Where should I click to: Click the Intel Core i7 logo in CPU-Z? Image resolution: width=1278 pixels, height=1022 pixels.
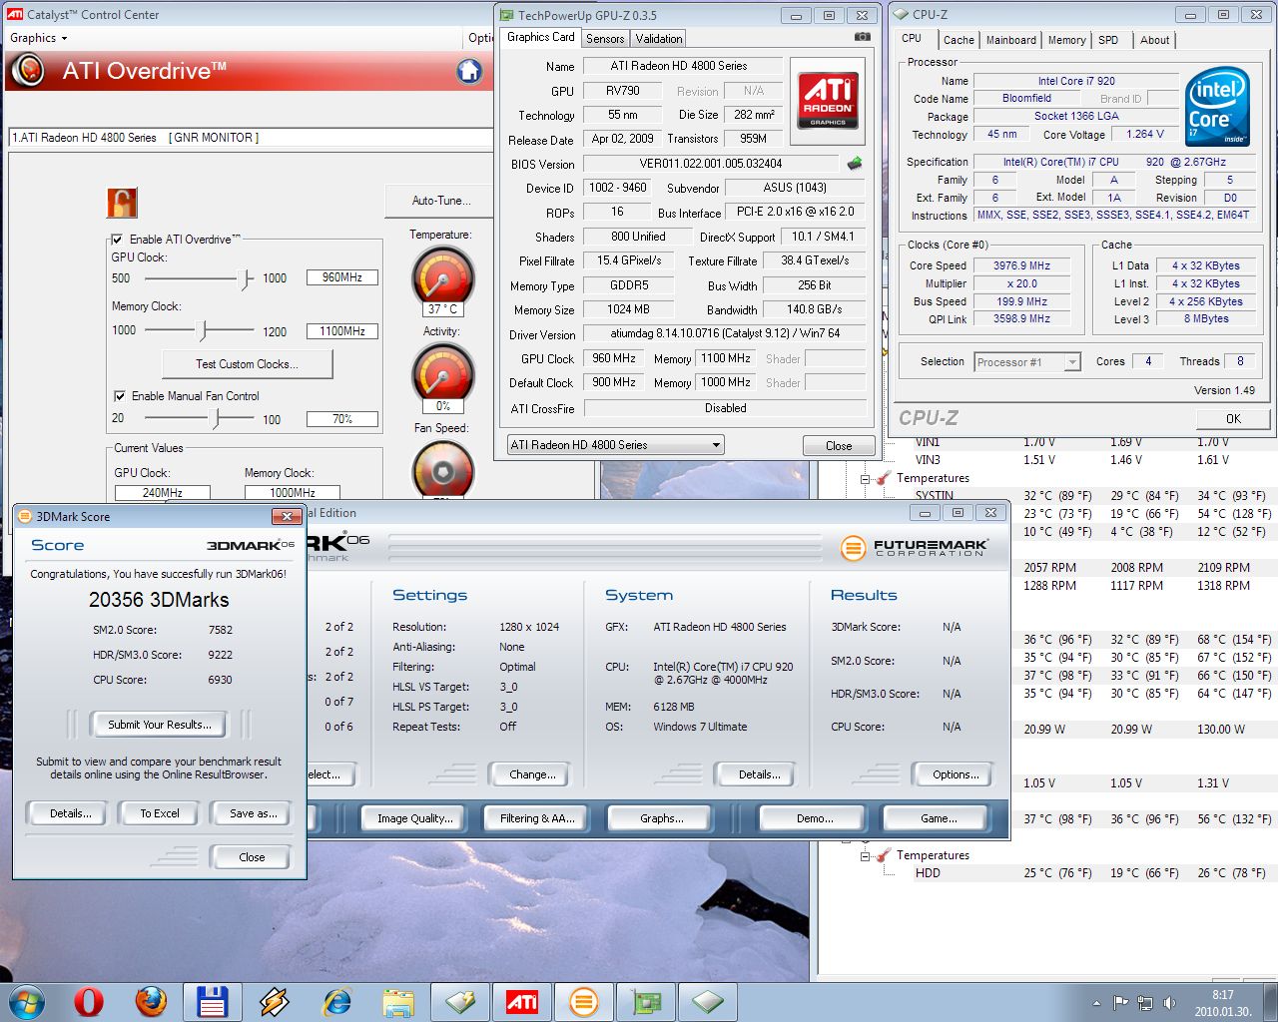[1218, 108]
